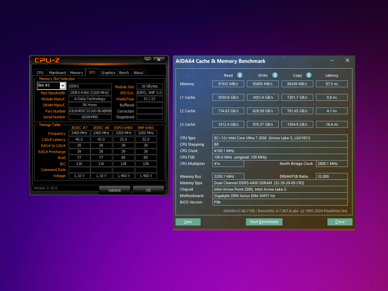Select the SPD tab
This screenshot has height=291, width=388.
pos(92,72)
